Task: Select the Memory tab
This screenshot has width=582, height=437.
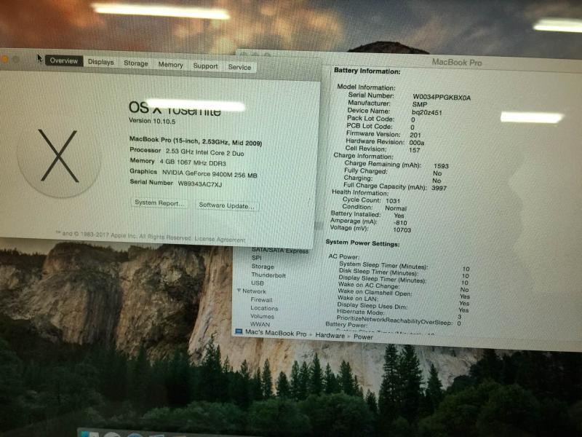Action: pos(171,65)
